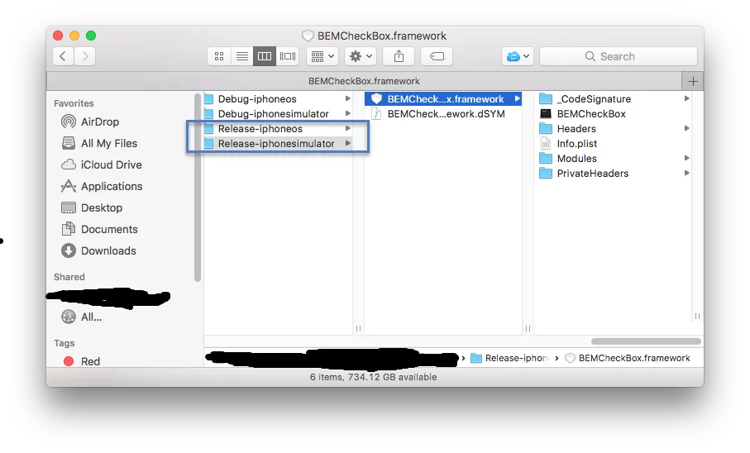750x453 pixels.
Task: Select BEMCheck...x.framework in middle column
Action: point(443,99)
